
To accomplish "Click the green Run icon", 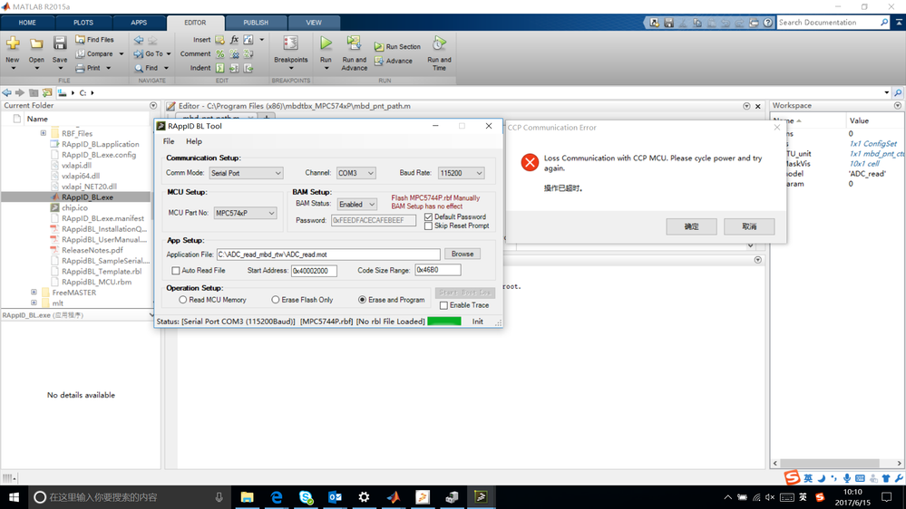I will tap(326, 43).
